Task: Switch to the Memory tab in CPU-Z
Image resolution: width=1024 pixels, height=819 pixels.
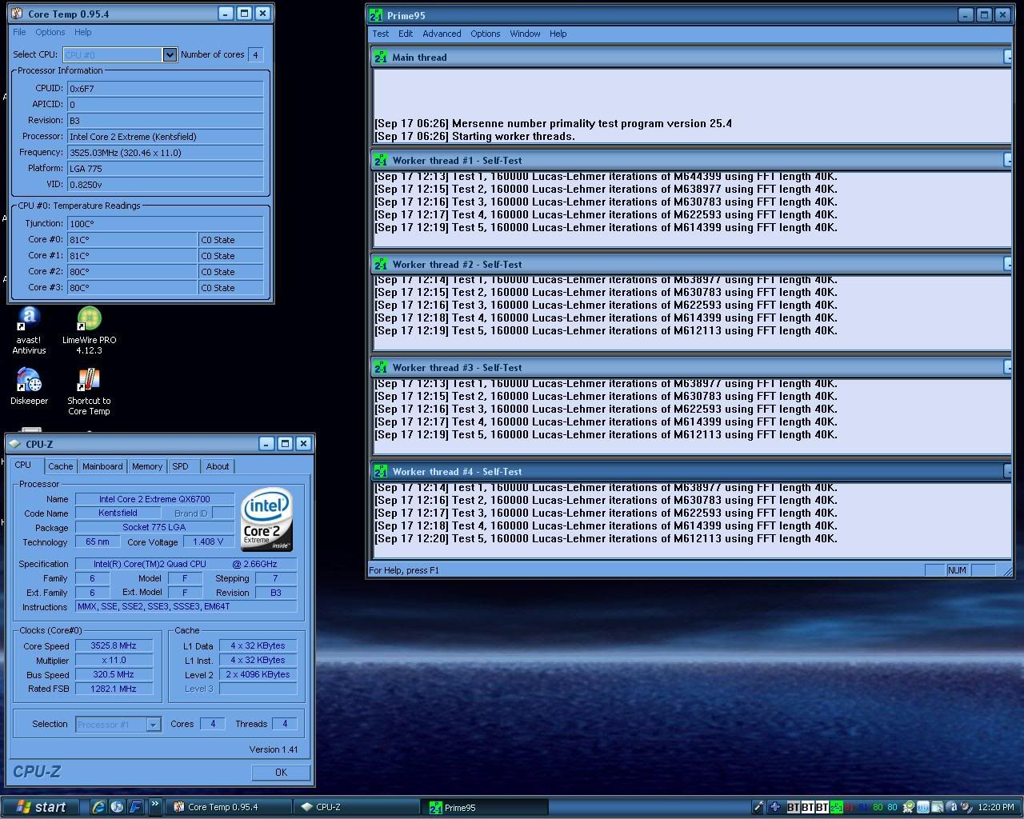Action: point(147,466)
